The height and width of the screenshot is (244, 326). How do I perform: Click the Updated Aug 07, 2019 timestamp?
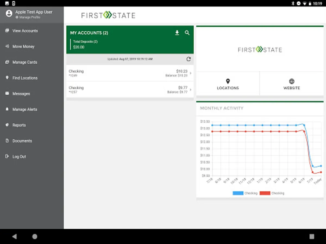pyautogui.click(x=130, y=59)
